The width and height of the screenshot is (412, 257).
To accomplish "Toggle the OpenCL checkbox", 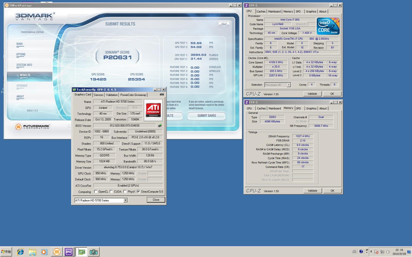I will pos(96,191).
